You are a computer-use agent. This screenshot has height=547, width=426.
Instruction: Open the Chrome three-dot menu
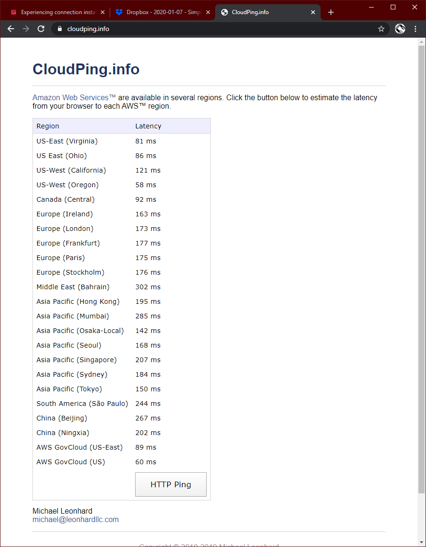click(415, 29)
